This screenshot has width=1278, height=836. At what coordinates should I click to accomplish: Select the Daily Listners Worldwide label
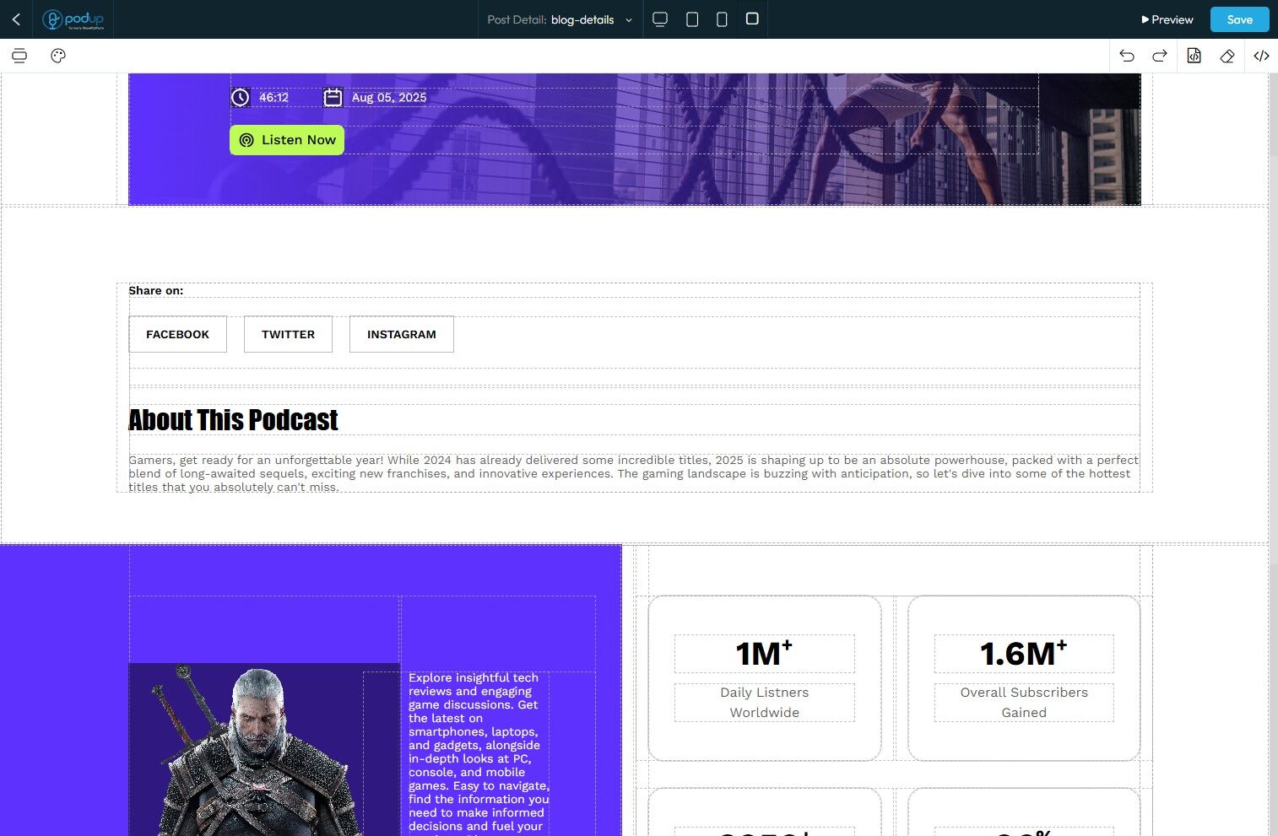765,703
